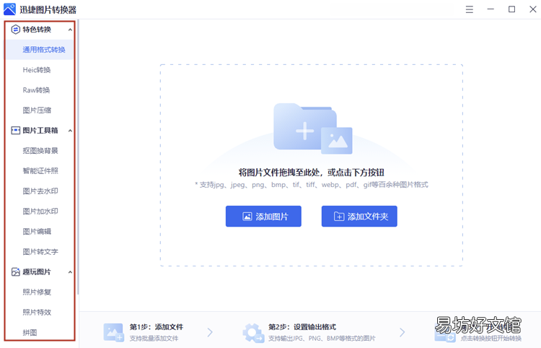The width and height of the screenshot is (541, 348).
Task: Click the step 1 add file icon
Action: click(113, 332)
